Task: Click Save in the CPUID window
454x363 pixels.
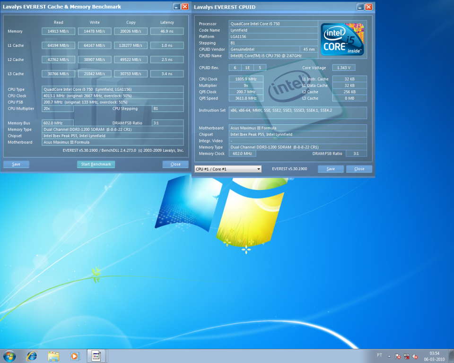Action: (x=331, y=169)
